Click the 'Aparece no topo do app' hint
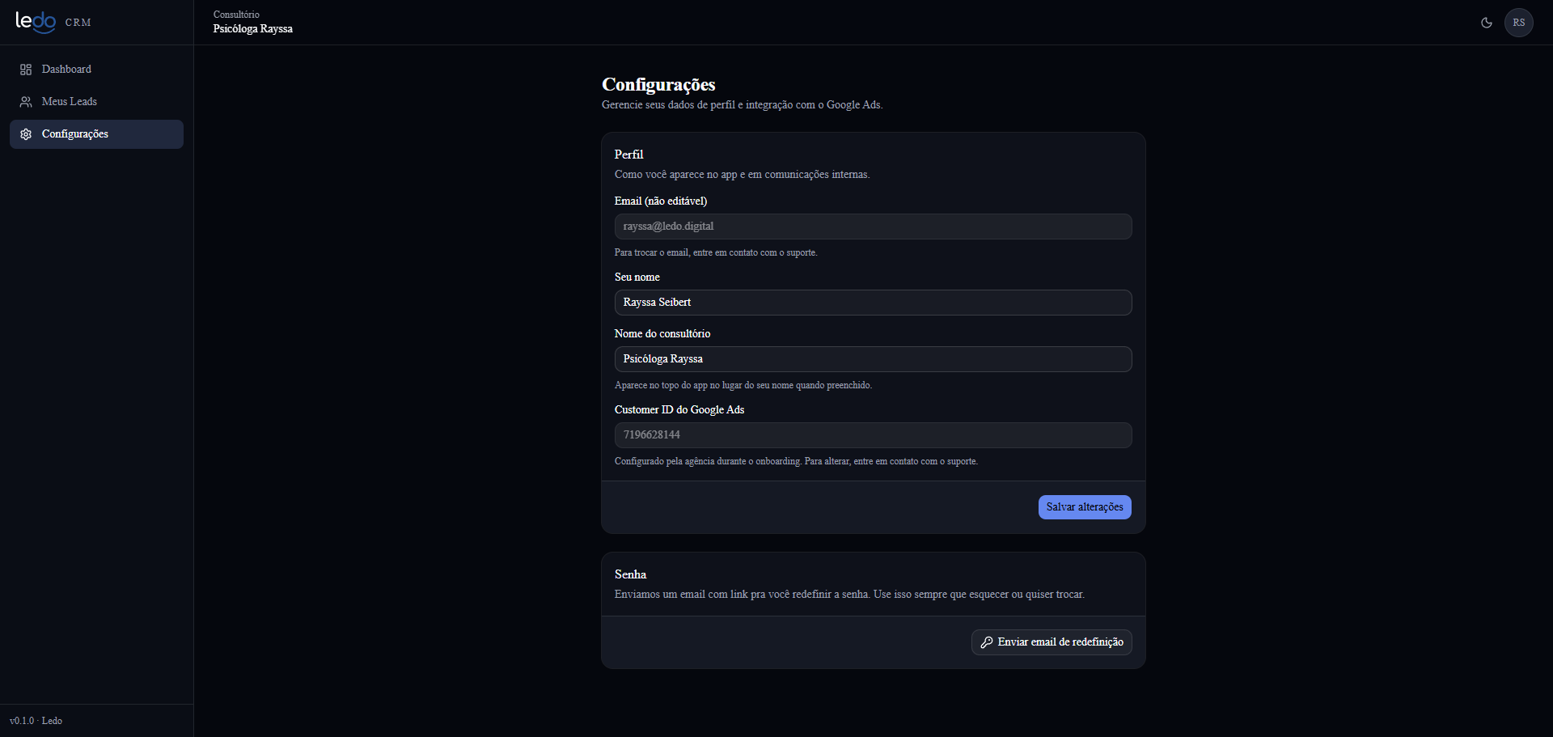Viewport: 1553px width, 737px height. pos(743,386)
